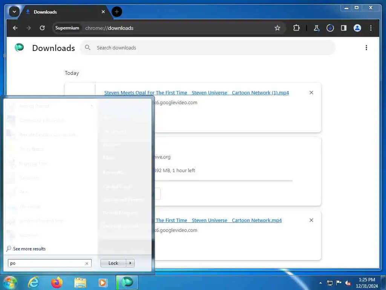Image resolution: width=386 pixels, height=290 pixels.
Task: Open Windows Explorer from taskbar
Action: coord(80,282)
